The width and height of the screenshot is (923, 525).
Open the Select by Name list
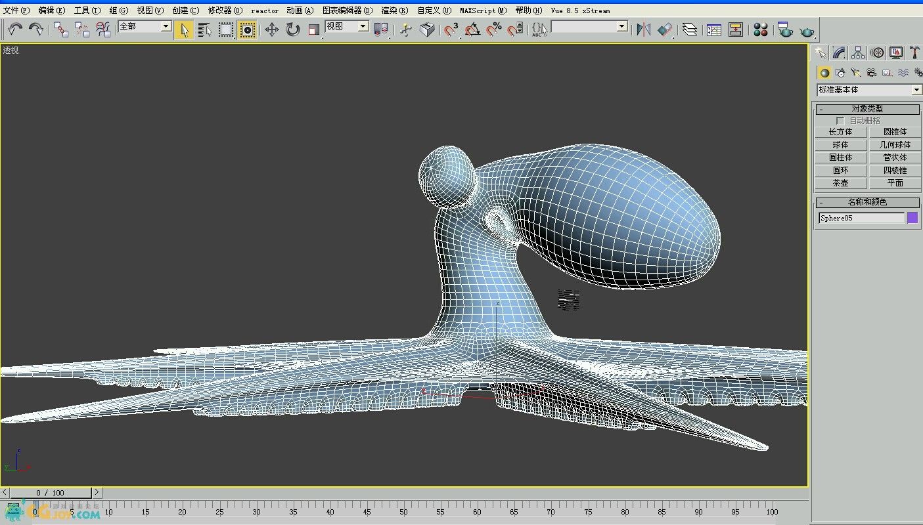205,30
